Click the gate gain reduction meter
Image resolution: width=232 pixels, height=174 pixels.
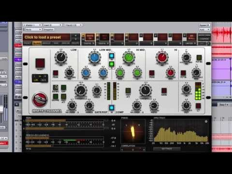tap(109, 91)
